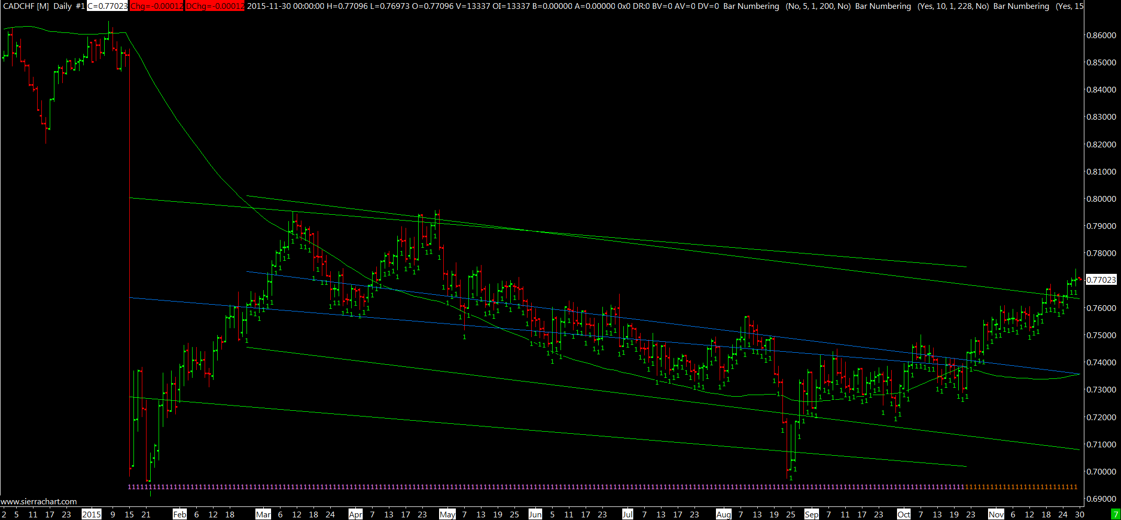Image resolution: width=1121 pixels, height=520 pixels.
Task: Select the Sep month marker on time axis
Action: point(812,514)
